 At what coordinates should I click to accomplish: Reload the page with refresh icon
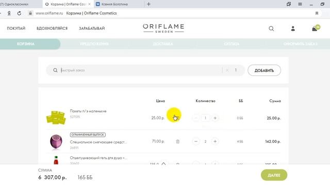tap(19, 13)
